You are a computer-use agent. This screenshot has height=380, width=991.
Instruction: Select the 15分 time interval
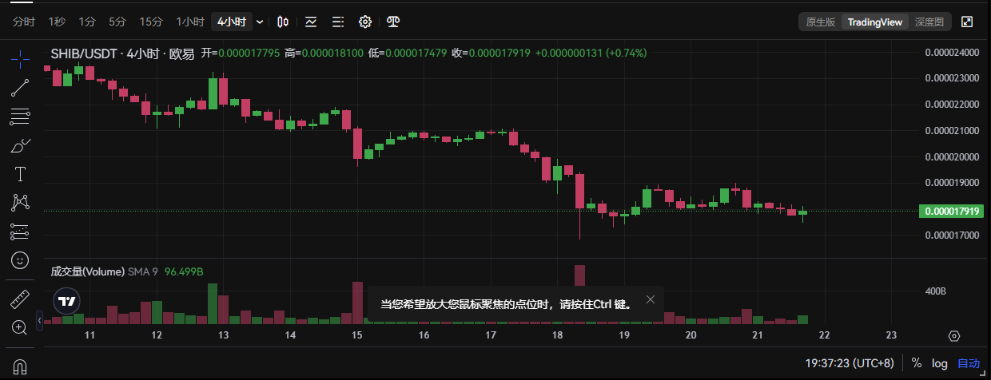(150, 22)
